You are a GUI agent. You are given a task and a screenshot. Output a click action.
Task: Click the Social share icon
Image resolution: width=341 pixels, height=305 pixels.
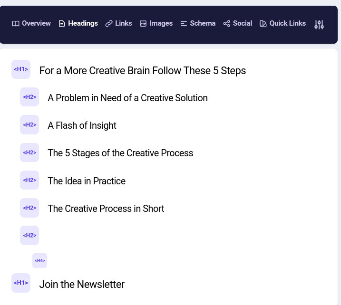click(226, 24)
